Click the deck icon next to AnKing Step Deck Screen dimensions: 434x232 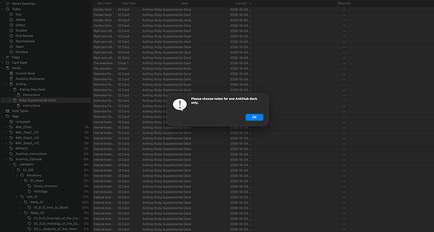[x=15, y=89]
